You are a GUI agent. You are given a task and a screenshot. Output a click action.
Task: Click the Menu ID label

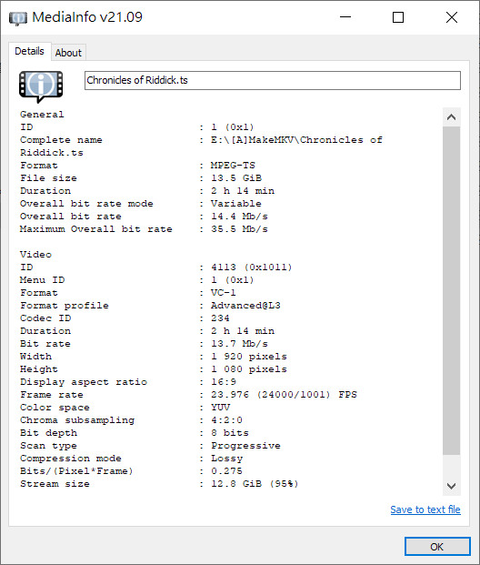coord(42,280)
